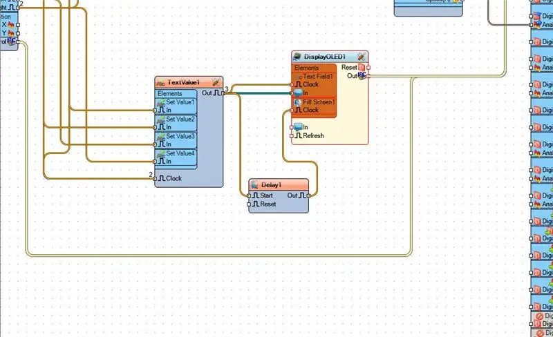Click the Delay1 Start pulse icon
The height and width of the screenshot is (337, 553).
[256, 195]
